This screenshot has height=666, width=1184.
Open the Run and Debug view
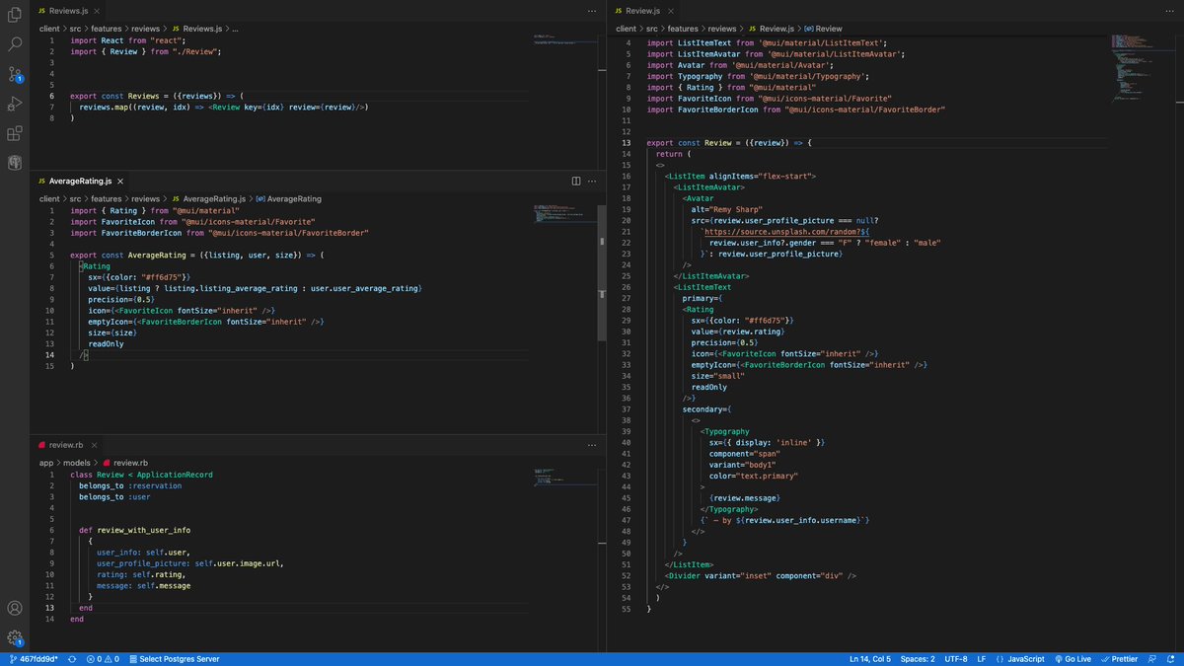15,104
